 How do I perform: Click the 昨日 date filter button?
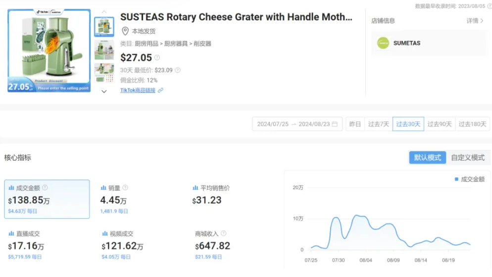click(x=355, y=124)
